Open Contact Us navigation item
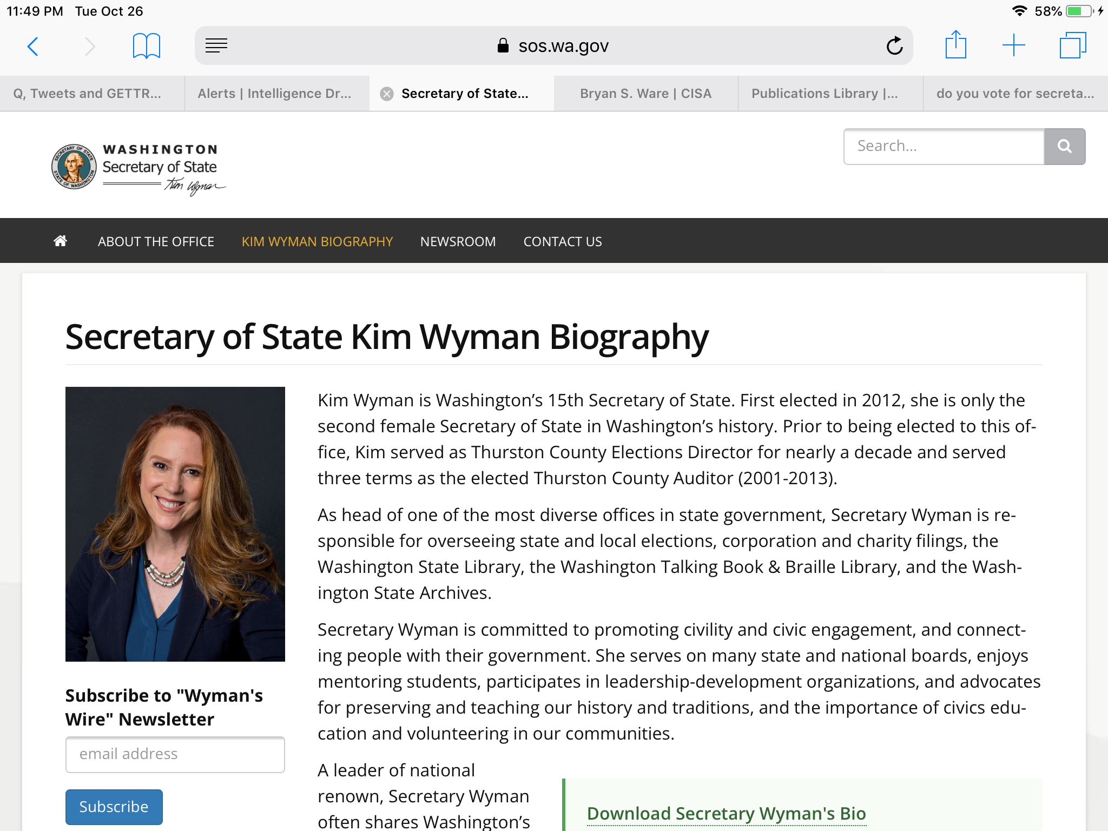This screenshot has width=1108, height=831. coord(562,242)
